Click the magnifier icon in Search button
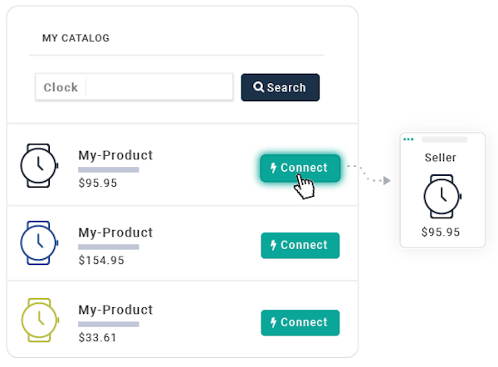The height and width of the screenshot is (367, 498). (259, 87)
